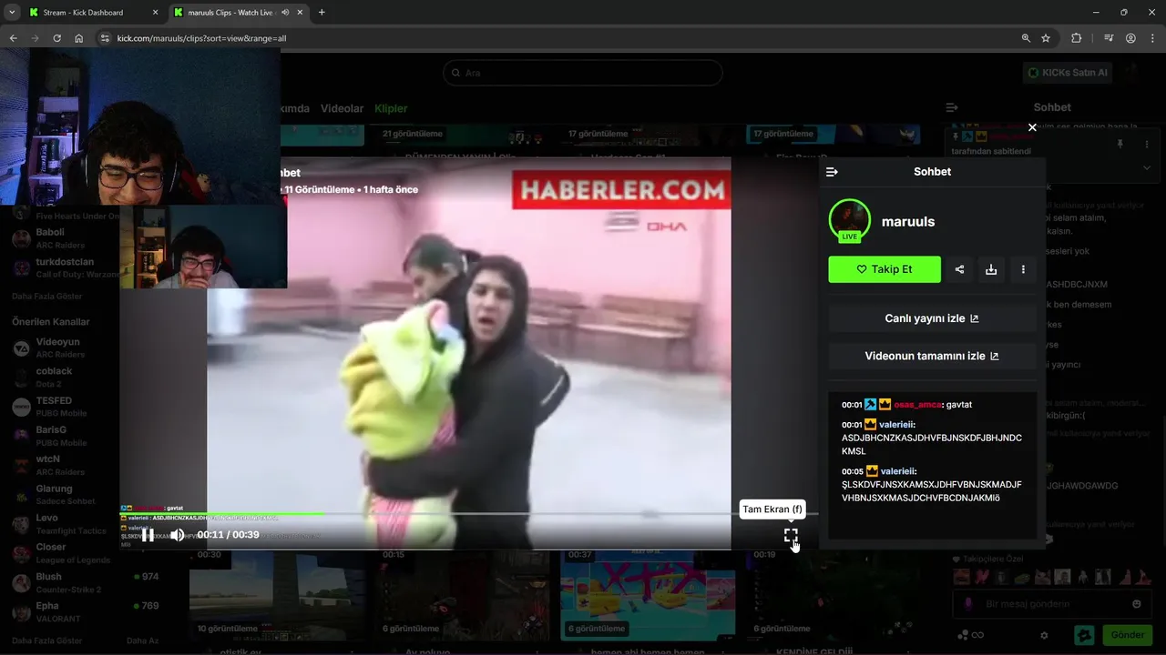This screenshot has width=1166, height=655.
Task: Open tab search dropdown arrow
Action: [12, 13]
